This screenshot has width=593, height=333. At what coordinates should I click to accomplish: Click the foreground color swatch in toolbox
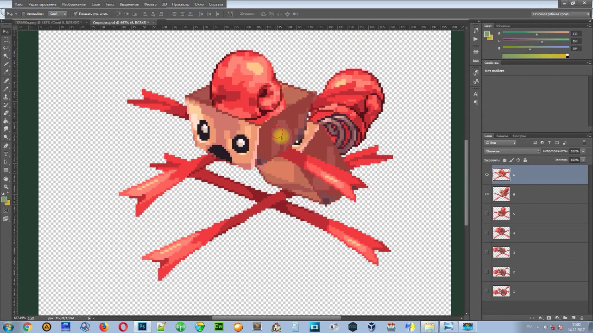pos(5,200)
